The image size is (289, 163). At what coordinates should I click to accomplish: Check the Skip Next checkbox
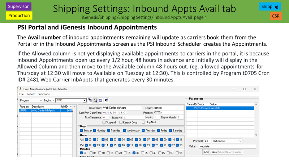(143, 122)
